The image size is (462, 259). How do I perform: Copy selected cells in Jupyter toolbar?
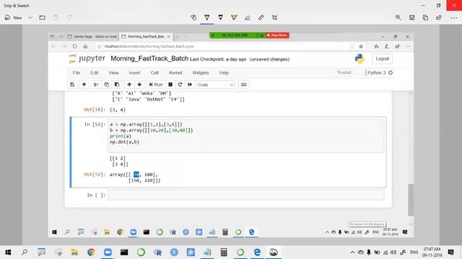106,85
